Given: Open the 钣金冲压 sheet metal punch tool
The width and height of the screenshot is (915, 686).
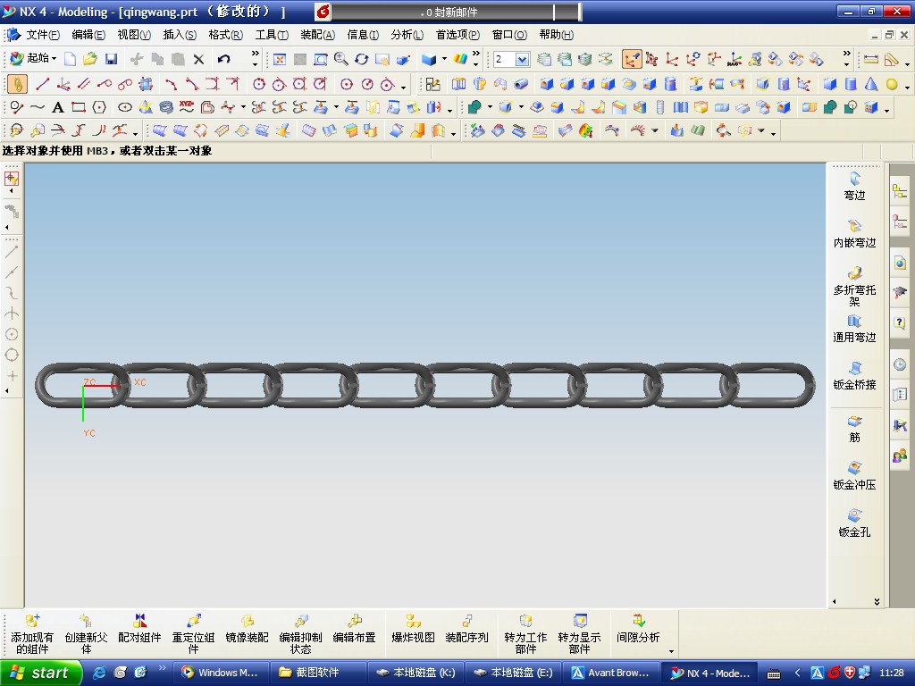Looking at the screenshot, I should [854, 476].
